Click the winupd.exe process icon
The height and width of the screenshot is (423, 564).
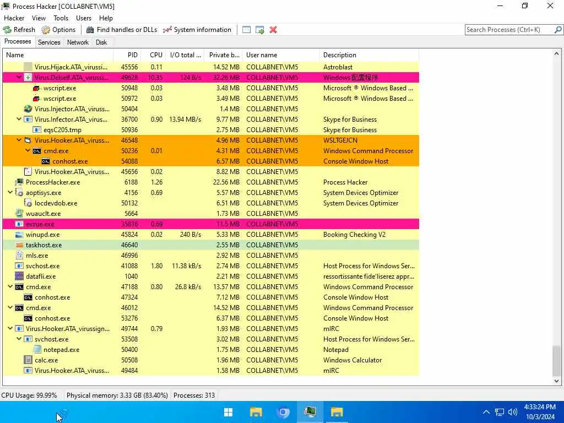(19, 235)
